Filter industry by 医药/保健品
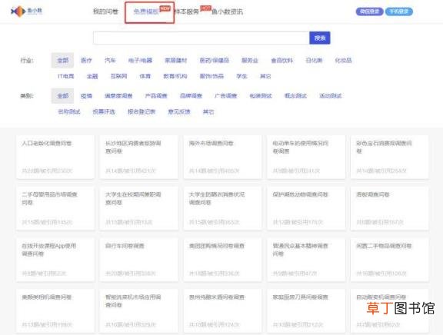The height and width of the screenshot is (335, 443). tap(214, 61)
